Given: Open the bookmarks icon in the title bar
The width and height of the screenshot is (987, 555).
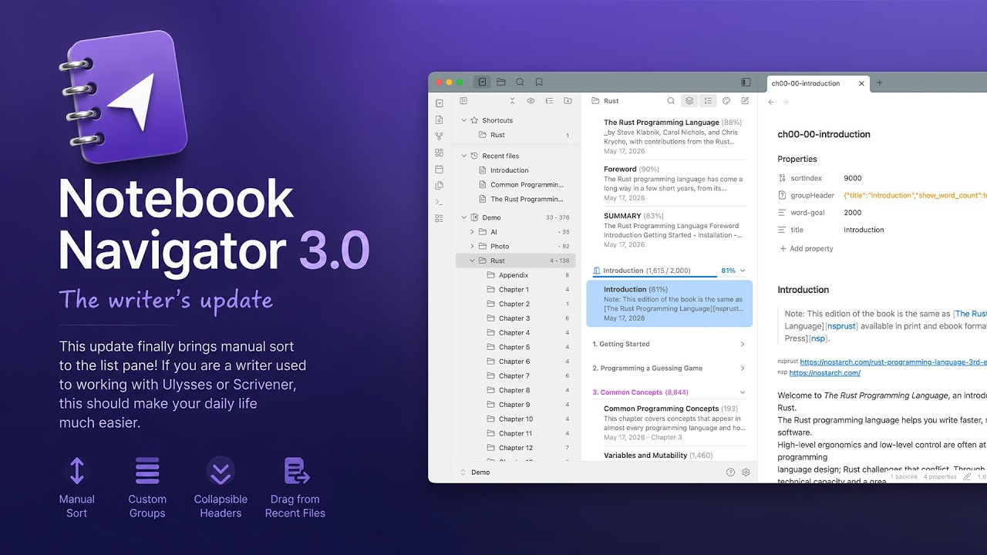Looking at the screenshot, I should [539, 82].
